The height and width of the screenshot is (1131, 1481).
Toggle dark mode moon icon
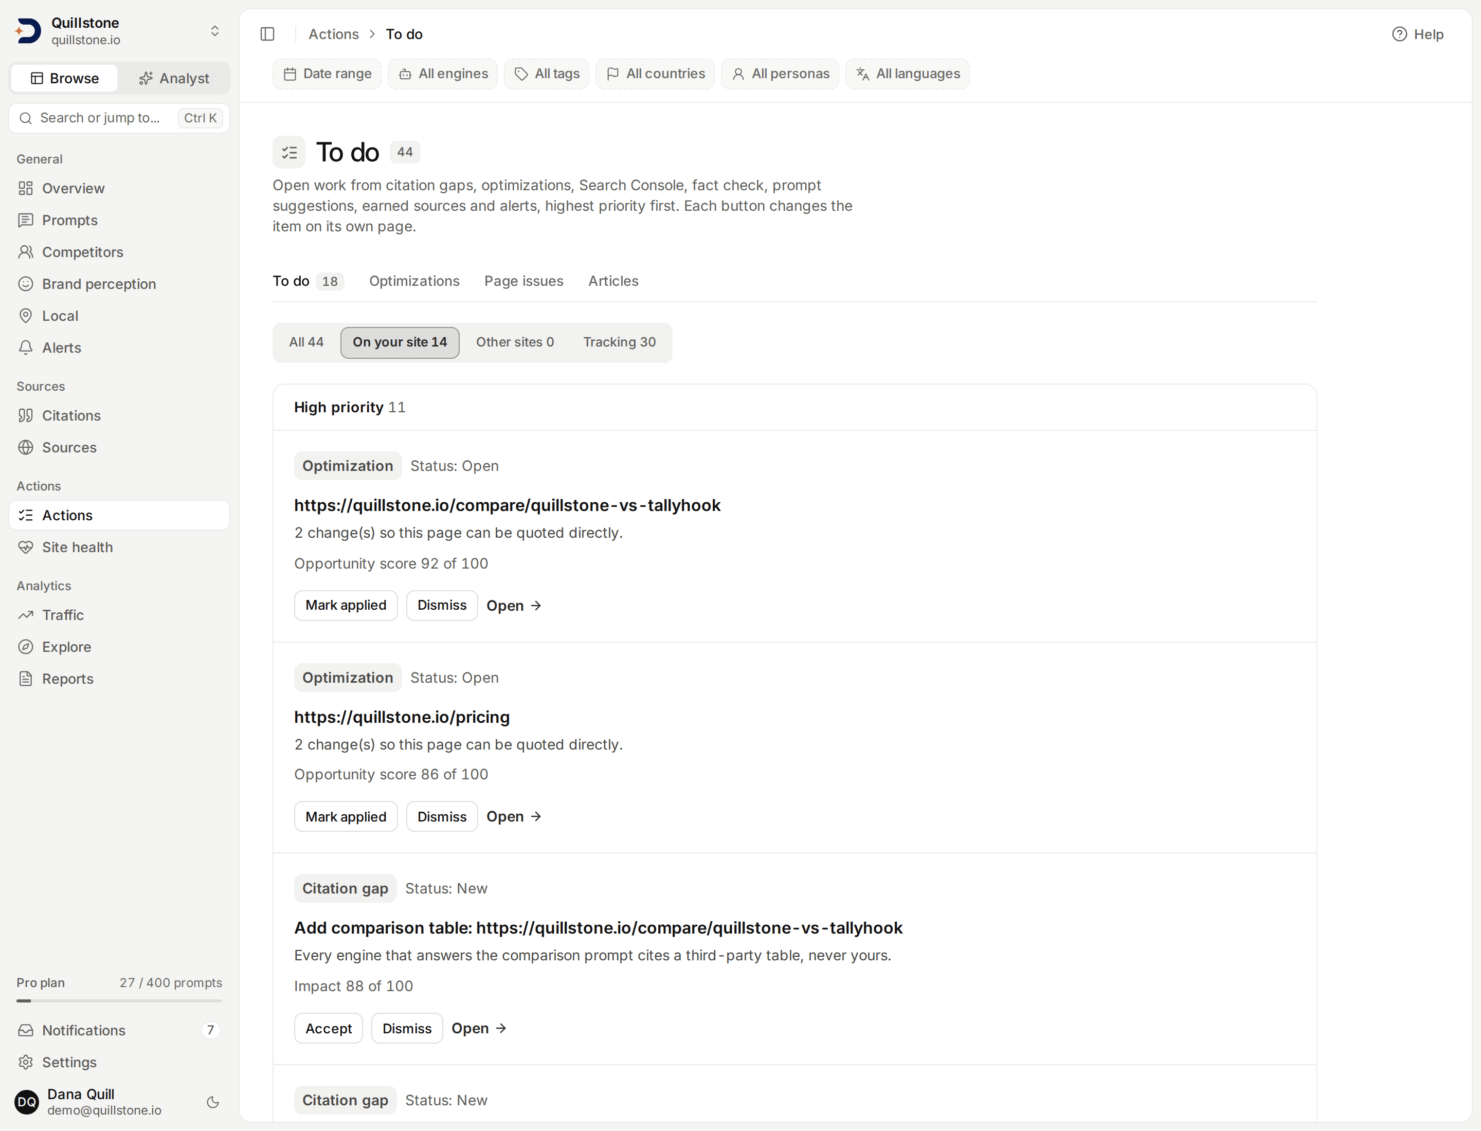click(x=213, y=1102)
